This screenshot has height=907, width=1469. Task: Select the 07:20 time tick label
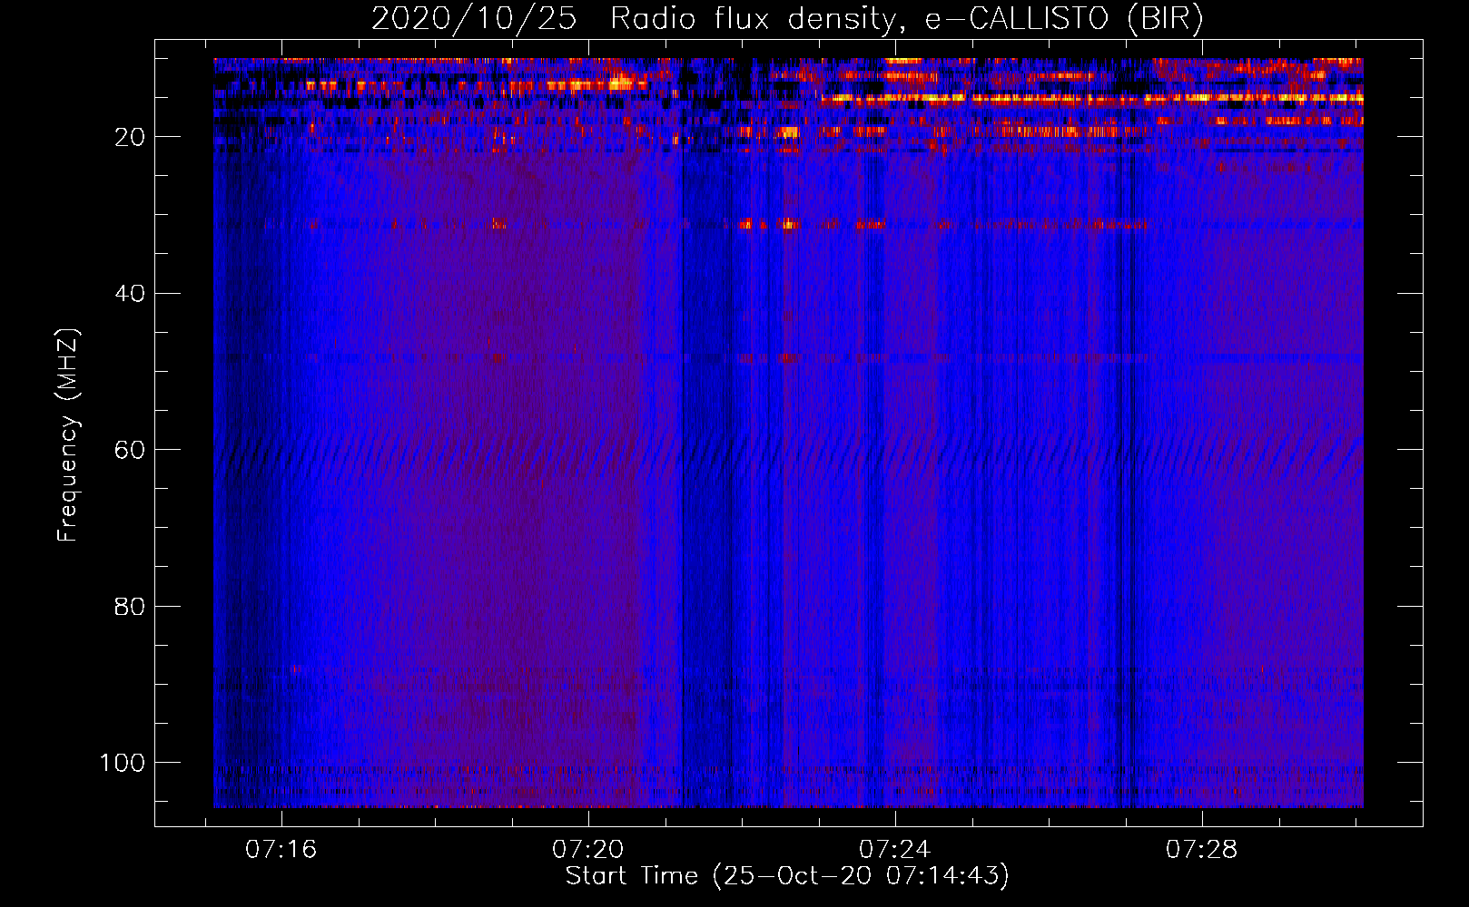pos(588,850)
